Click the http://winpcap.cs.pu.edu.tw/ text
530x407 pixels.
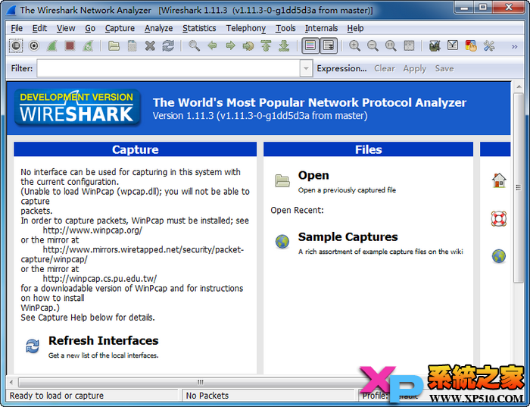pos(100,279)
